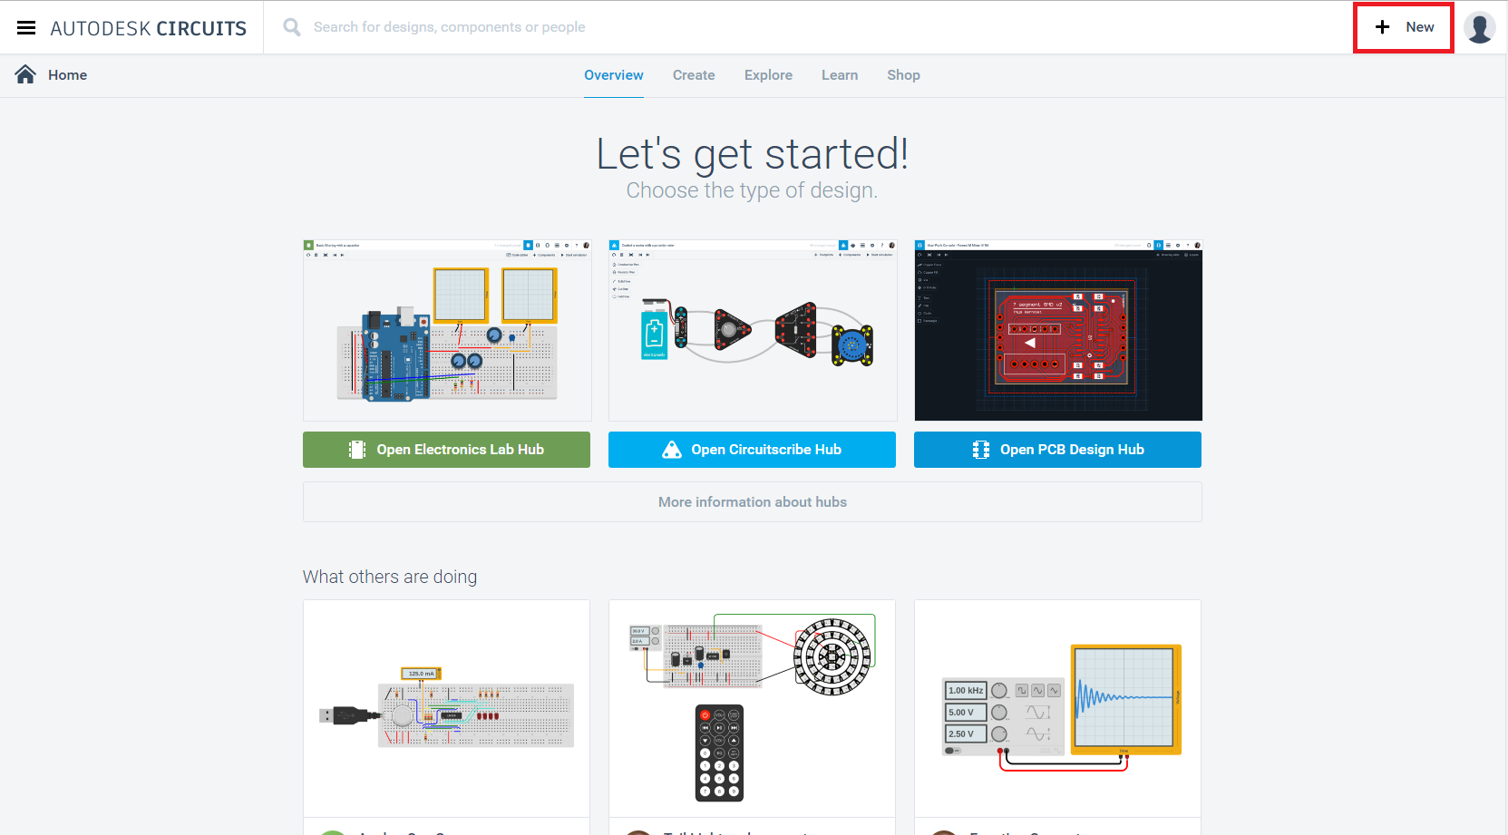
Task: Select the Overview tab
Action: coord(614,75)
